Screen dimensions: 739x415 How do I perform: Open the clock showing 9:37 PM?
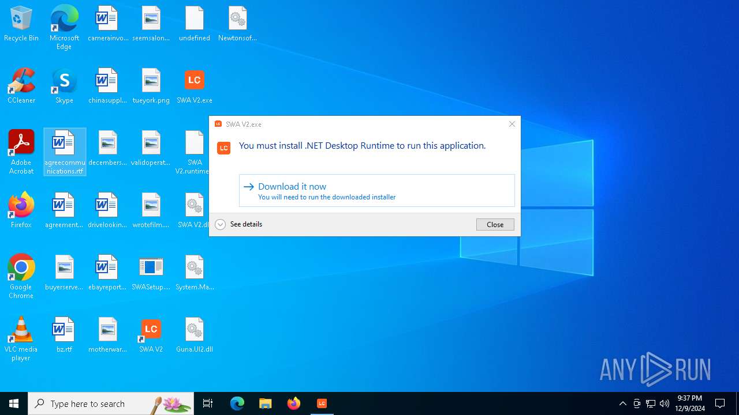690,403
